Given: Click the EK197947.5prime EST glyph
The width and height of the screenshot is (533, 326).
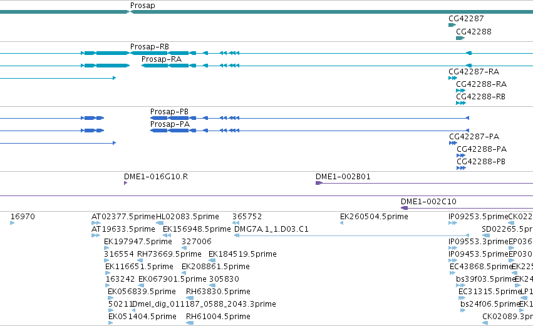Looking at the screenshot, I should [x=106, y=248].
